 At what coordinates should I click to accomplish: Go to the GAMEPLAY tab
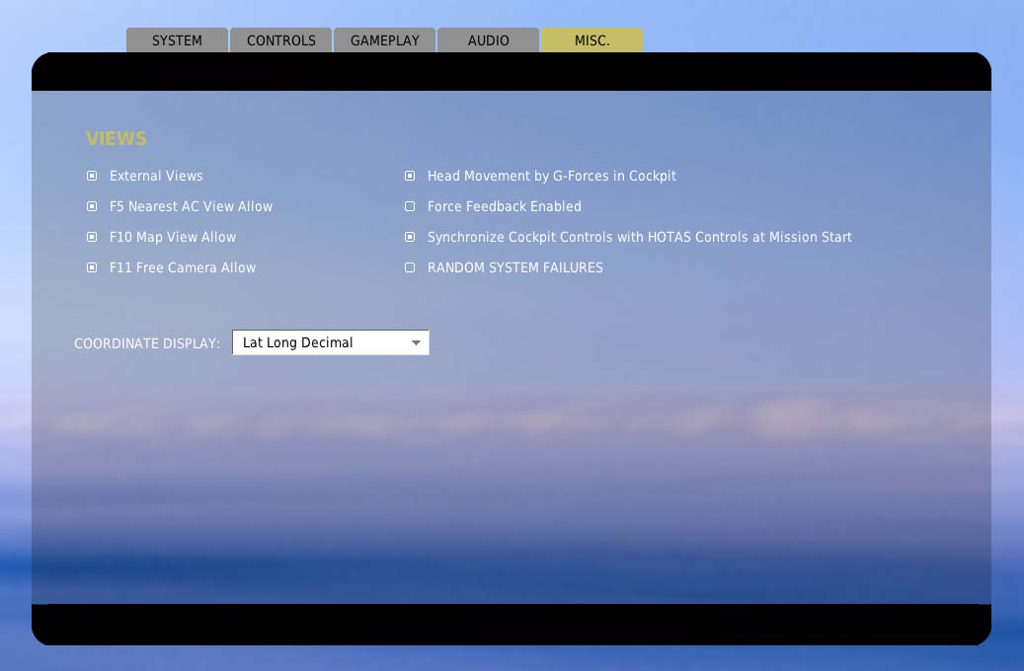385,40
